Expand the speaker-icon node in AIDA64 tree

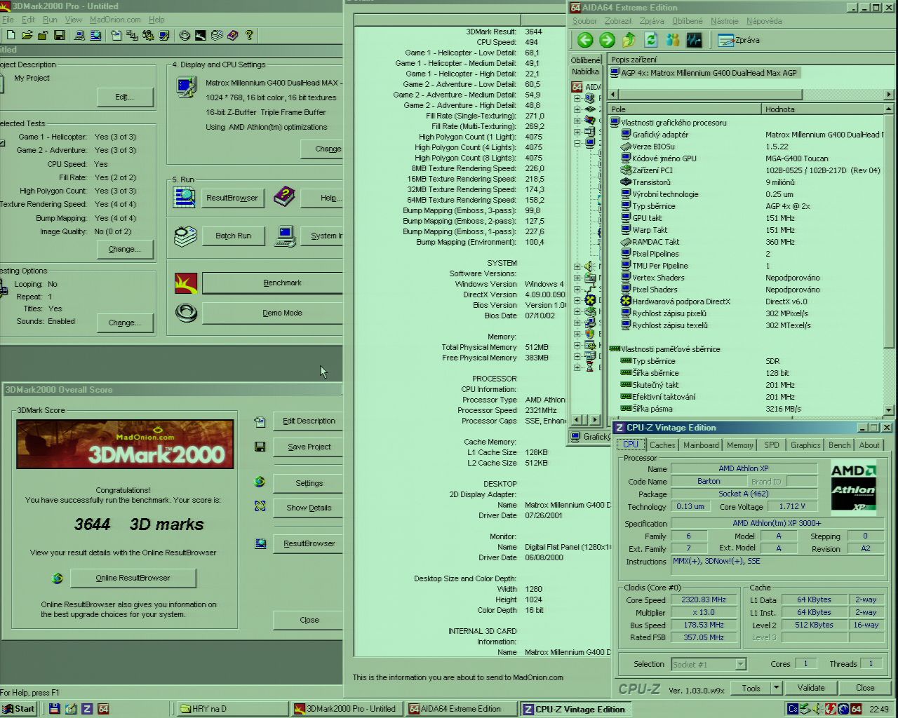pos(577,266)
